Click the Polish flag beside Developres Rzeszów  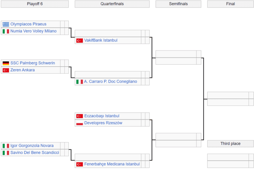80,123
